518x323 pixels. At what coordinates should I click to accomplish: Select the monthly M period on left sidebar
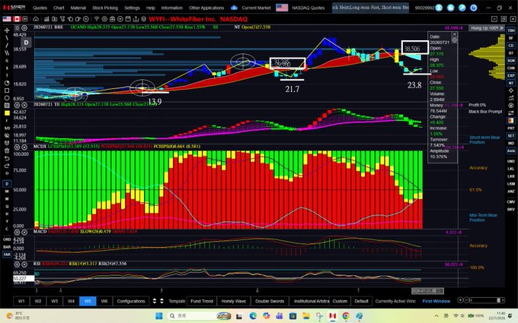click(7, 199)
